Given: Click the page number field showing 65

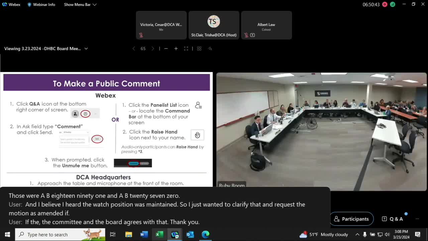Looking at the screenshot, I should click(143, 49).
